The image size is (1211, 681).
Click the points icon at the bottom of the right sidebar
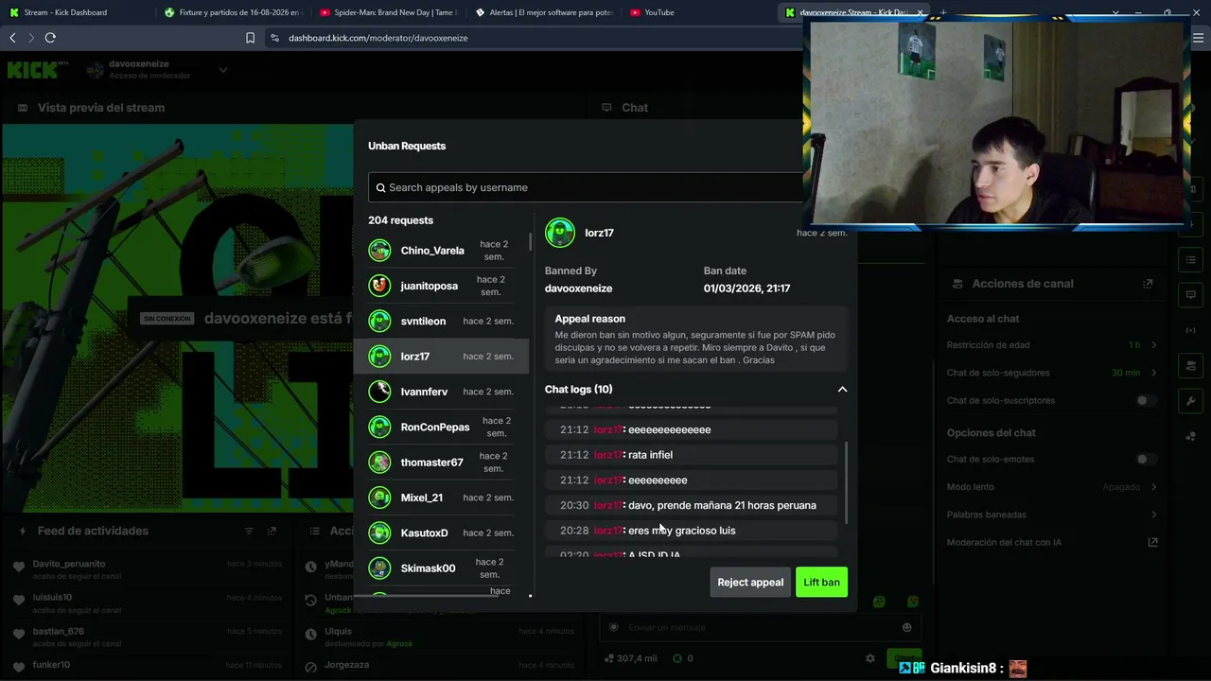click(1190, 436)
